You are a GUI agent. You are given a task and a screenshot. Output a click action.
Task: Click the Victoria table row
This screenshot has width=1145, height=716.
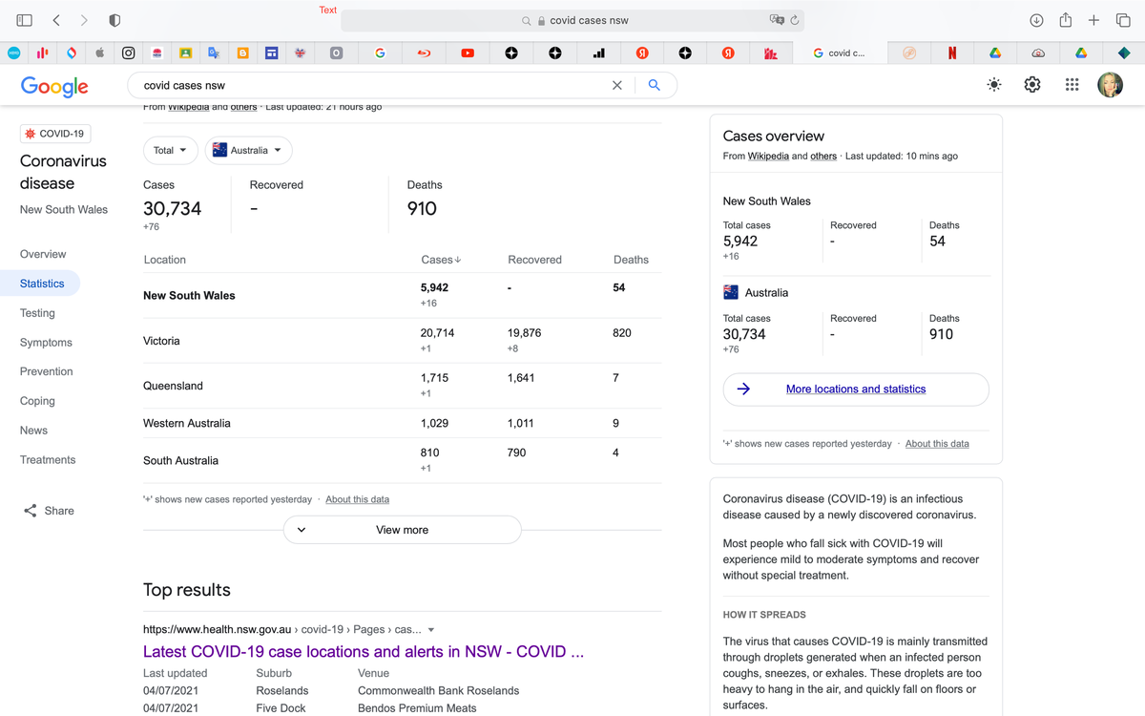coord(402,341)
